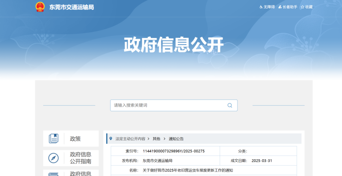Click 发布机构 value 东莞市交通运输局
The image size is (342, 176).
click(157, 161)
